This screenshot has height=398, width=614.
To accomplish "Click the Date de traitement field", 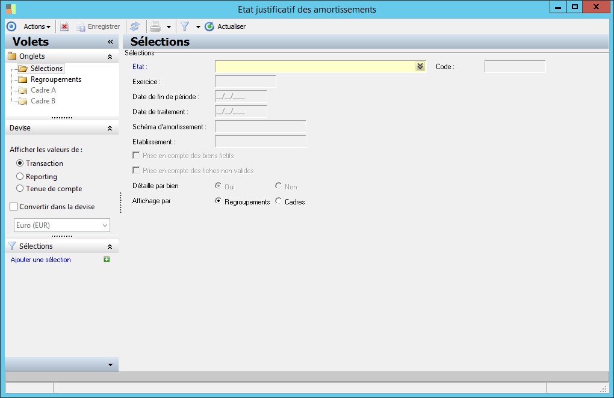I will (x=241, y=111).
